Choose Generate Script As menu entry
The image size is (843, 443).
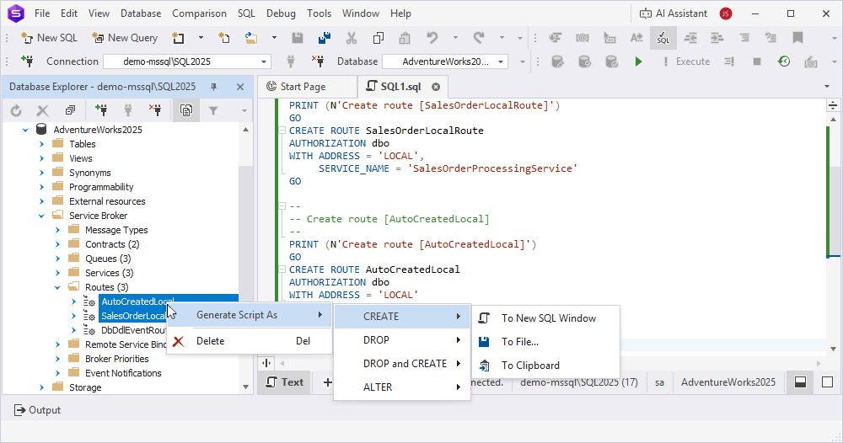[250, 315]
